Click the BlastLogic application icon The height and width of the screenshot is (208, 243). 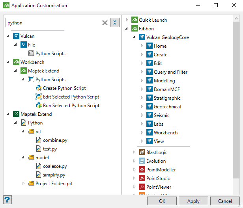(142, 152)
